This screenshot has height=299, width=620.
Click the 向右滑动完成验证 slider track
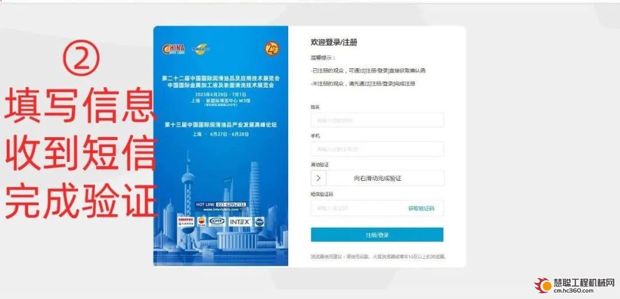coord(378,178)
